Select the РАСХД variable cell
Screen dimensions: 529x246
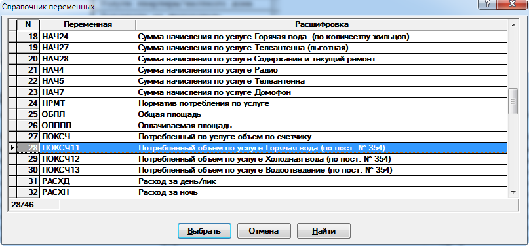click(88, 181)
